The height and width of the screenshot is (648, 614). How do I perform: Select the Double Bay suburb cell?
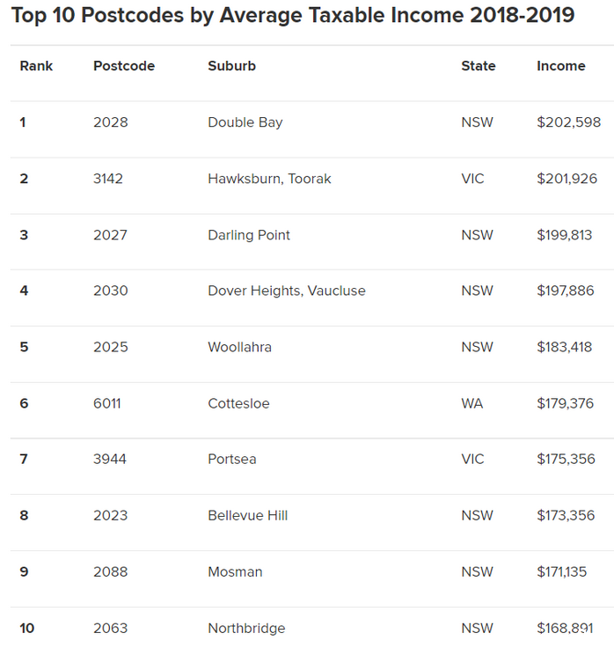(245, 122)
